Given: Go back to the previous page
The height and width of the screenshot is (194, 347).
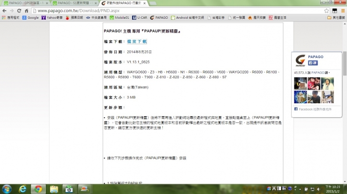Looking at the screenshot, I should (4, 11).
